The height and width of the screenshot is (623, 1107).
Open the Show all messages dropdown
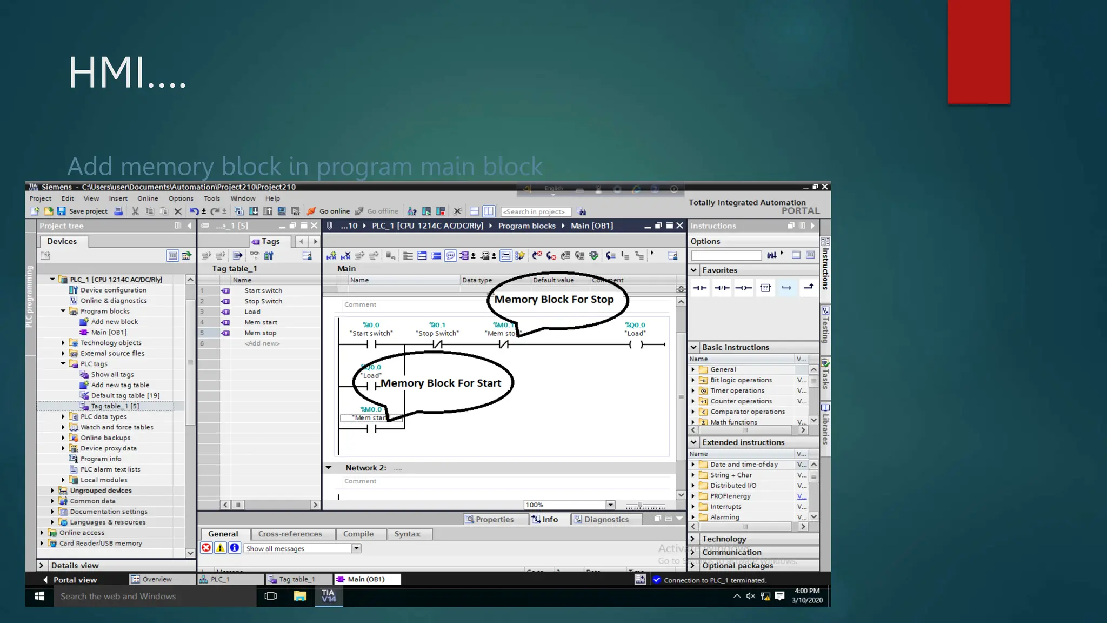click(x=356, y=548)
